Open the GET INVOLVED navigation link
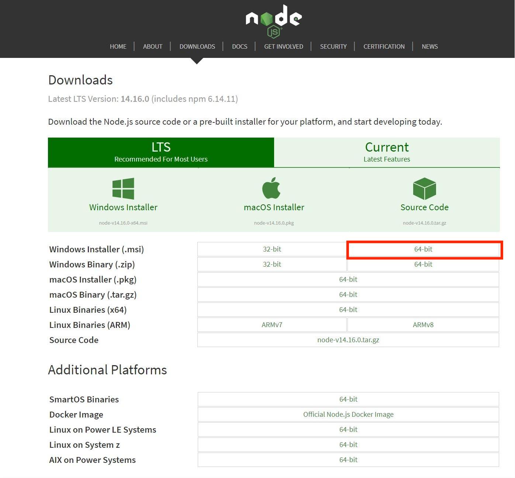The height and width of the screenshot is (478, 515). [x=283, y=46]
